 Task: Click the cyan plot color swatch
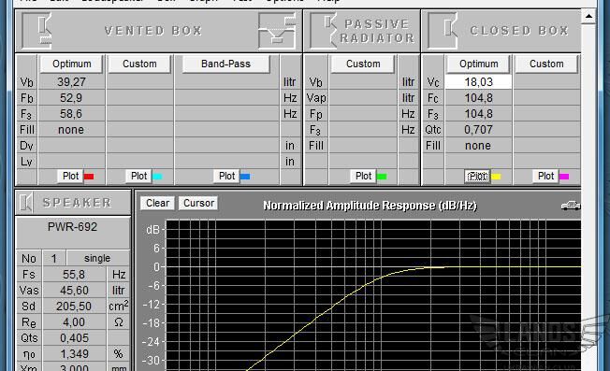157,177
